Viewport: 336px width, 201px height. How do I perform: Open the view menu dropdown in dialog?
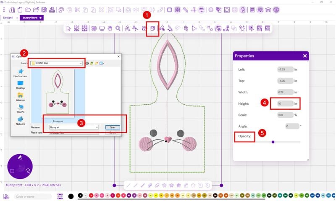[102, 63]
